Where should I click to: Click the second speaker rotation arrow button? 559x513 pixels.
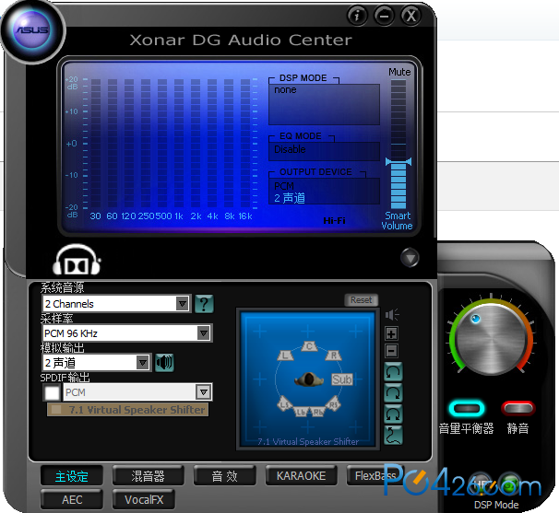393,393
